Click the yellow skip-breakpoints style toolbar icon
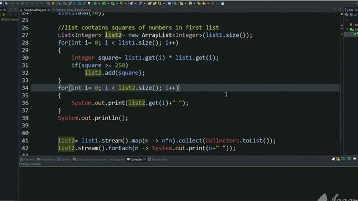 pos(53,3)
